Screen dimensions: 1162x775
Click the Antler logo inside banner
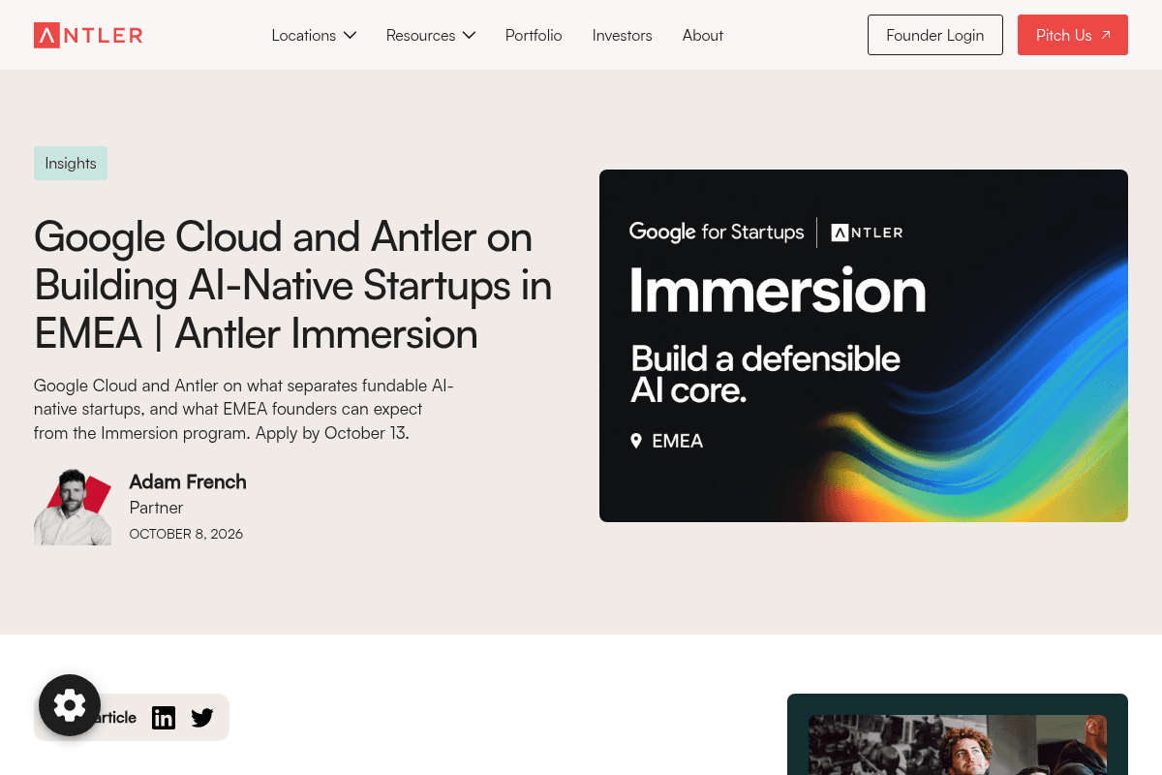tap(867, 232)
